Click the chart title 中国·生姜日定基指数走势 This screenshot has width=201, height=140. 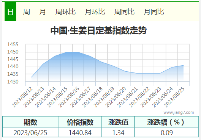[x=98, y=30]
